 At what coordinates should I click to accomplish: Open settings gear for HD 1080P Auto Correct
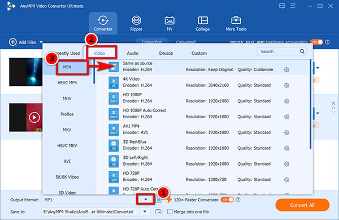click(286, 117)
